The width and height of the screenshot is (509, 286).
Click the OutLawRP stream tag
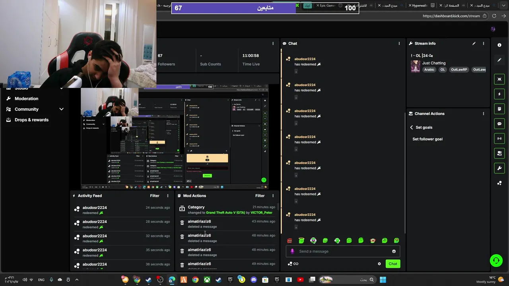click(x=459, y=70)
